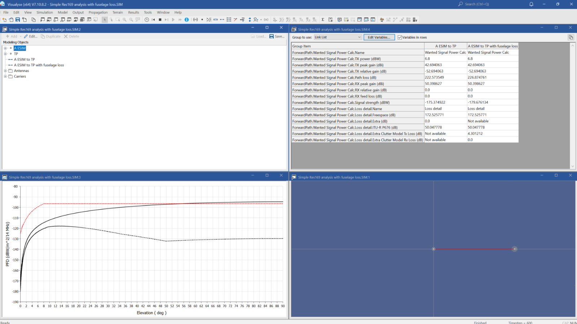Open the Terrain menu
The height and width of the screenshot is (324, 577).
coord(118,12)
